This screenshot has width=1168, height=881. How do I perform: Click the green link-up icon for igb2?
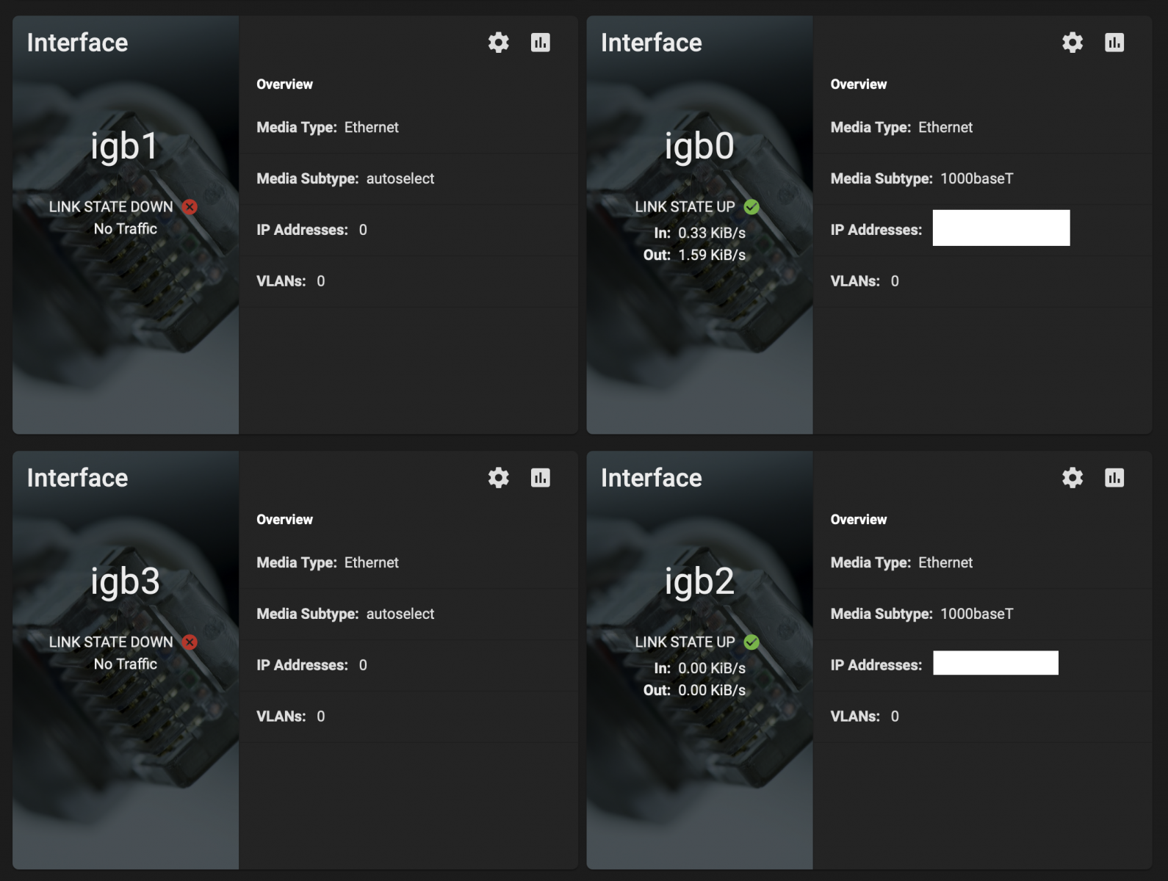751,642
